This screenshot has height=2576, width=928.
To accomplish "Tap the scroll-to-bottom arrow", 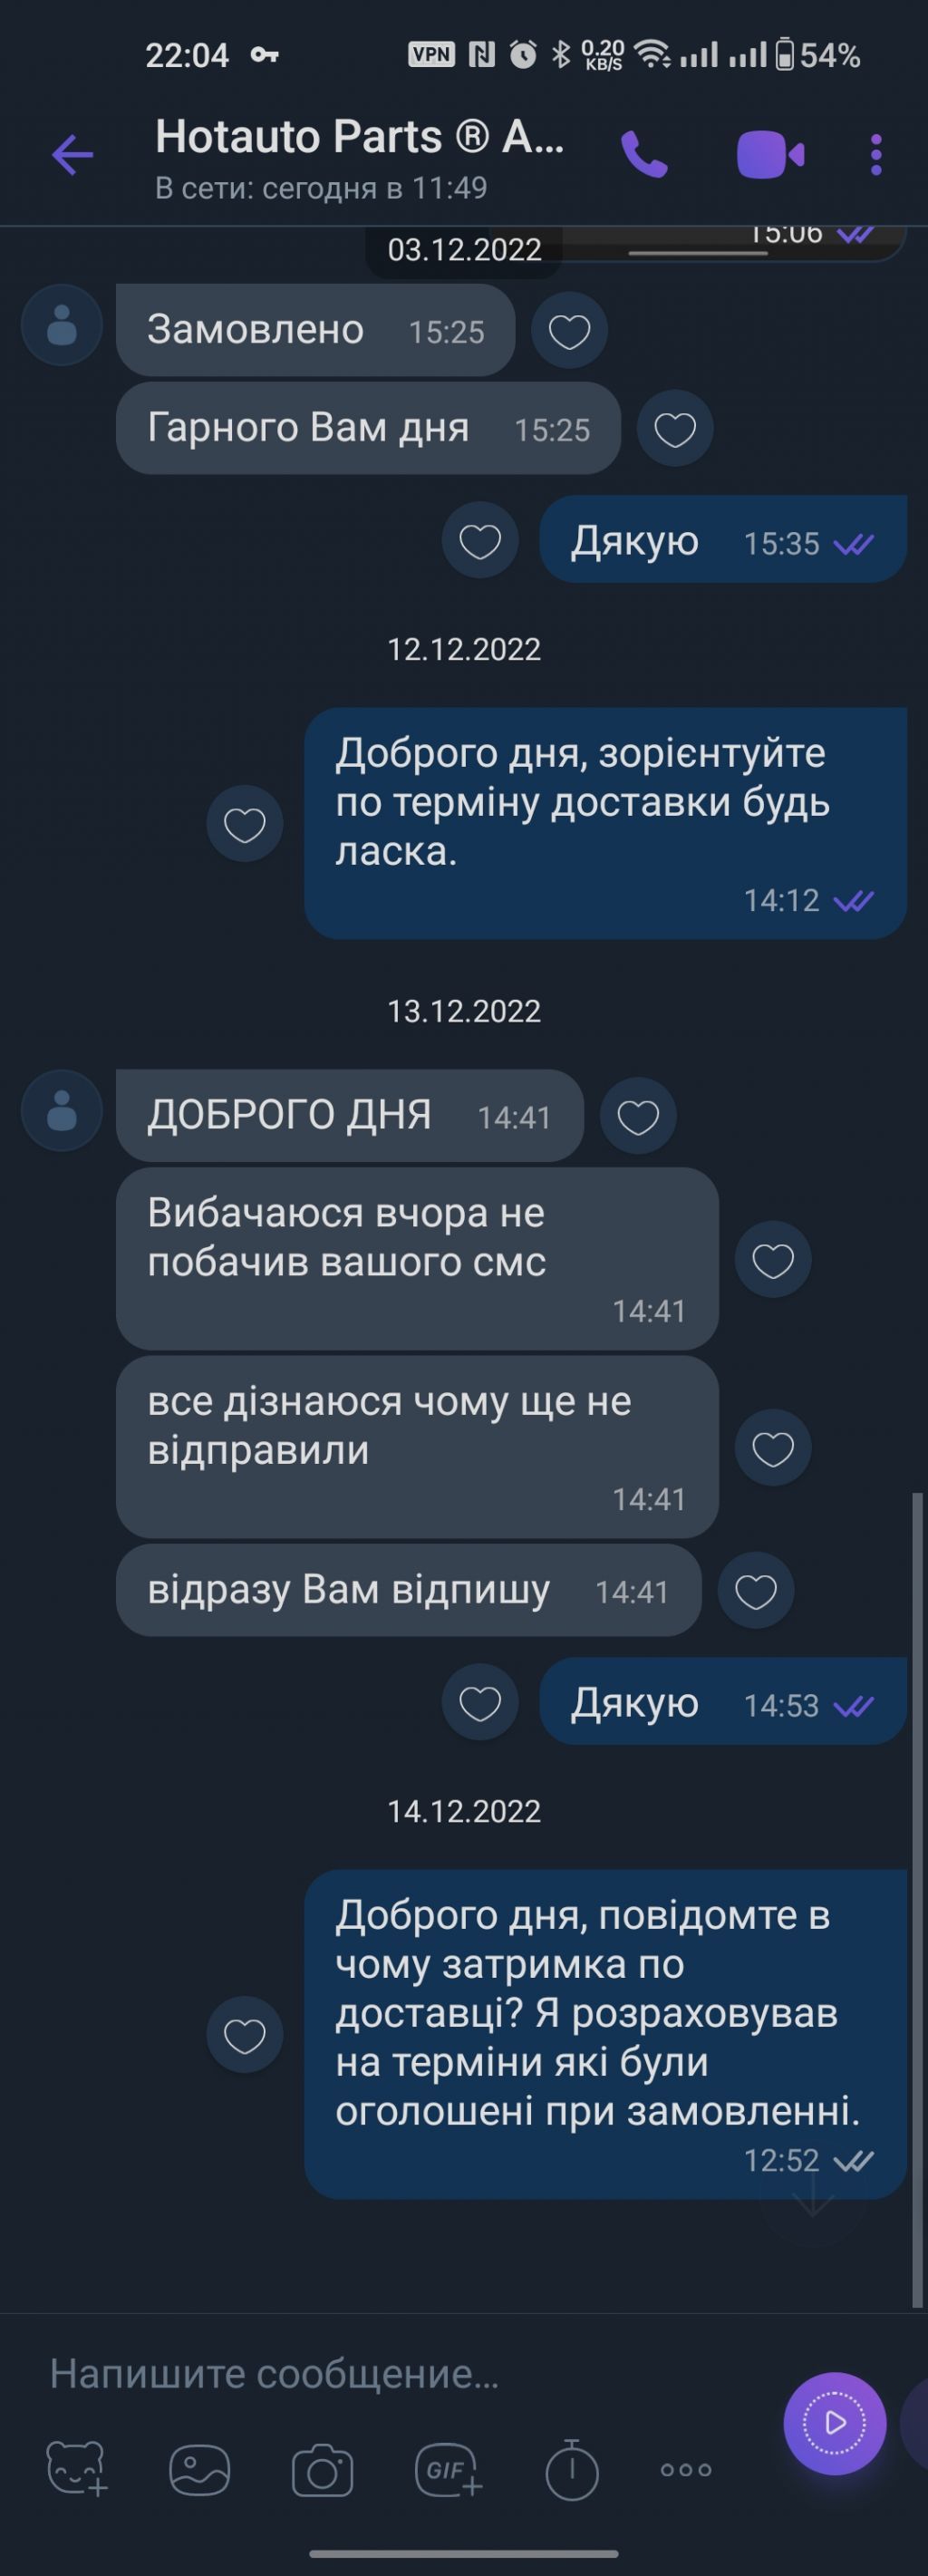I will tap(812, 2193).
